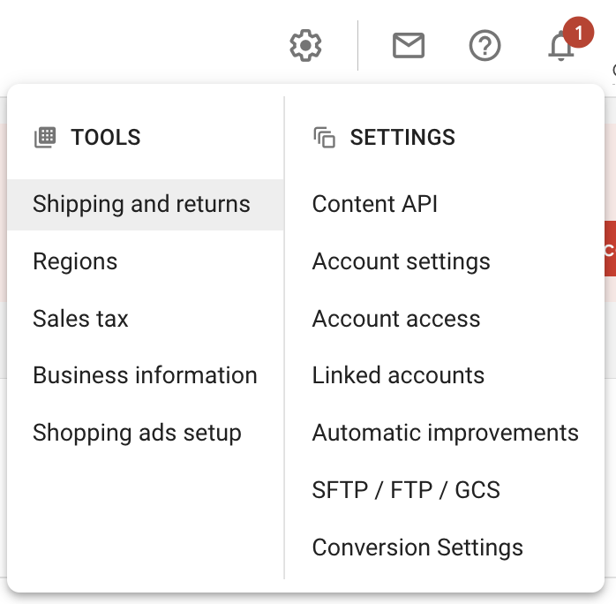Viewport: 616px width, 604px height.
Task: Open the notifications bell icon
Action: [x=560, y=47]
